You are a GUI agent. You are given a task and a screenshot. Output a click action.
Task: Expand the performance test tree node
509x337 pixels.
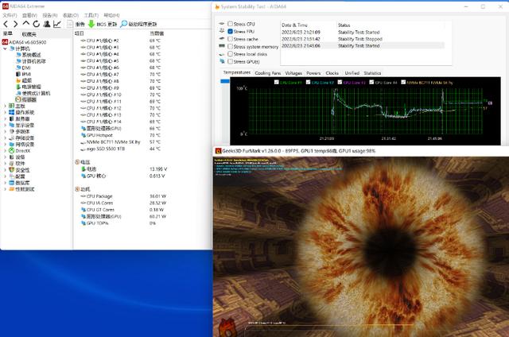click(x=5, y=189)
